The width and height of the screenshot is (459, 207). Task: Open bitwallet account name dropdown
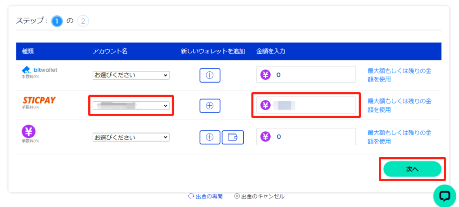tap(131, 75)
